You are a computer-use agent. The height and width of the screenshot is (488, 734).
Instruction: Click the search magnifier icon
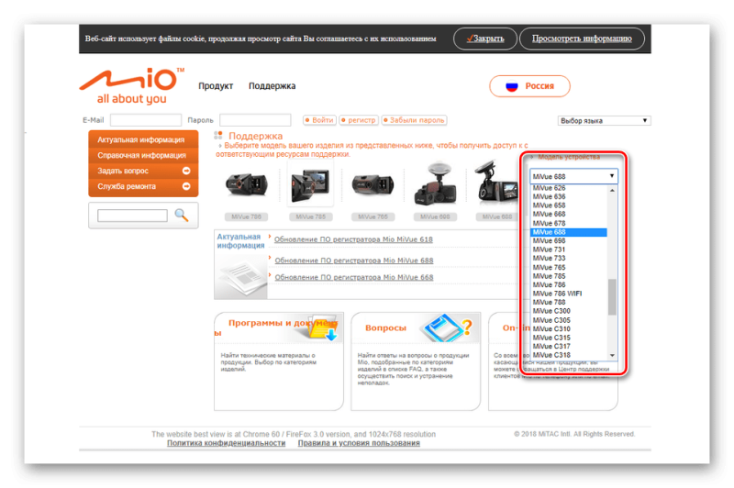[182, 216]
